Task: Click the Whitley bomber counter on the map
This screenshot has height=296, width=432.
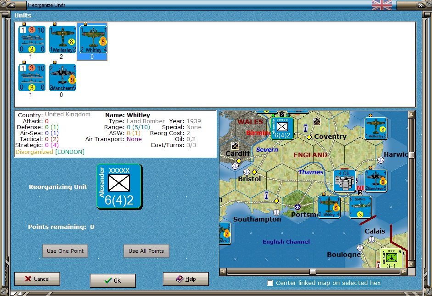Action: (x=329, y=207)
